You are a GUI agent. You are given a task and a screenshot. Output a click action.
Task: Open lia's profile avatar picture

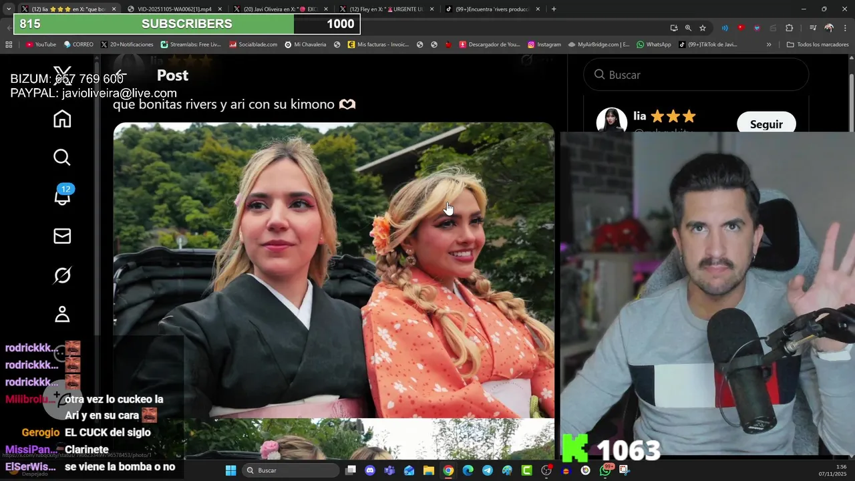[611, 122]
